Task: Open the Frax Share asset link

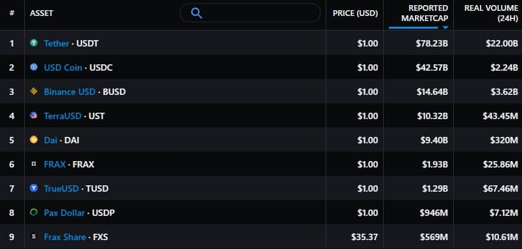Action: [65, 237]
